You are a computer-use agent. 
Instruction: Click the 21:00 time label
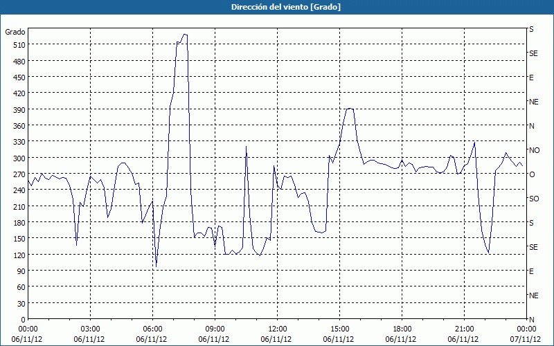coord(464,329)
